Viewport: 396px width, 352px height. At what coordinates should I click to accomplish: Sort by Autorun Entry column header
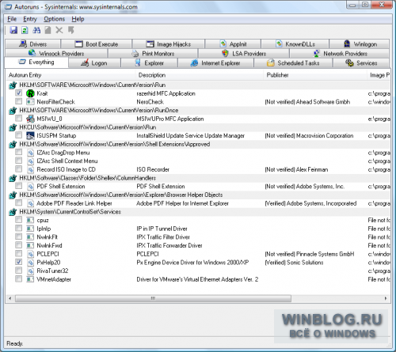(x=70, y=75)
